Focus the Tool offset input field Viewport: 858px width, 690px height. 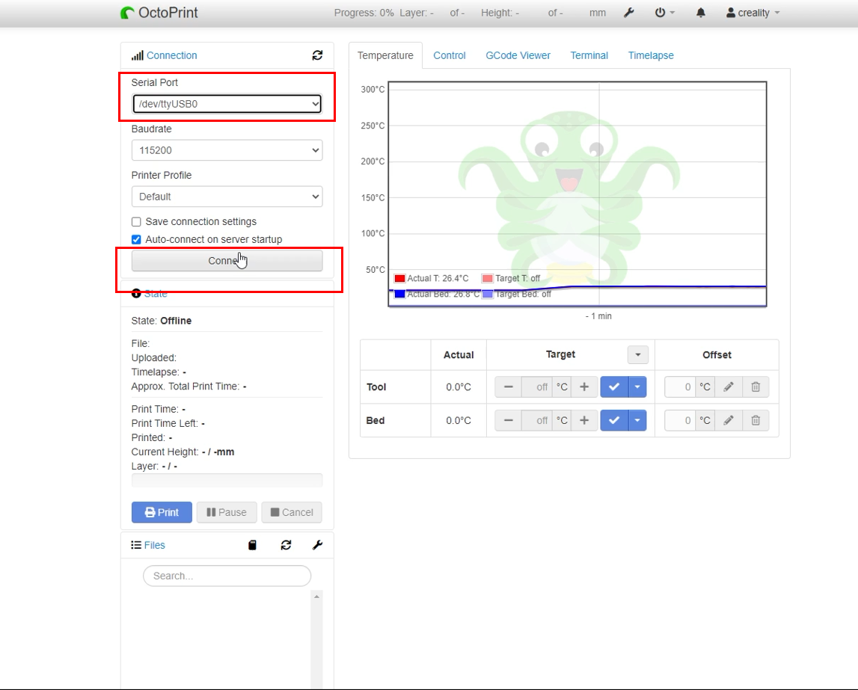[x=680, y=387]
